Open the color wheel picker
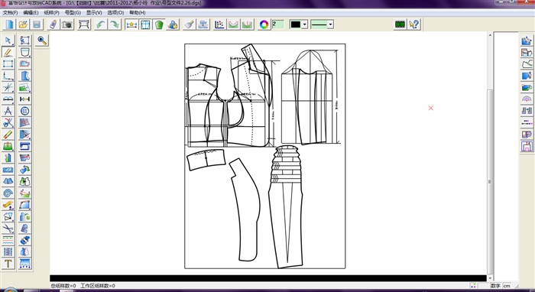535x292 pixels. pyautogui.click(x=264, y=24)
